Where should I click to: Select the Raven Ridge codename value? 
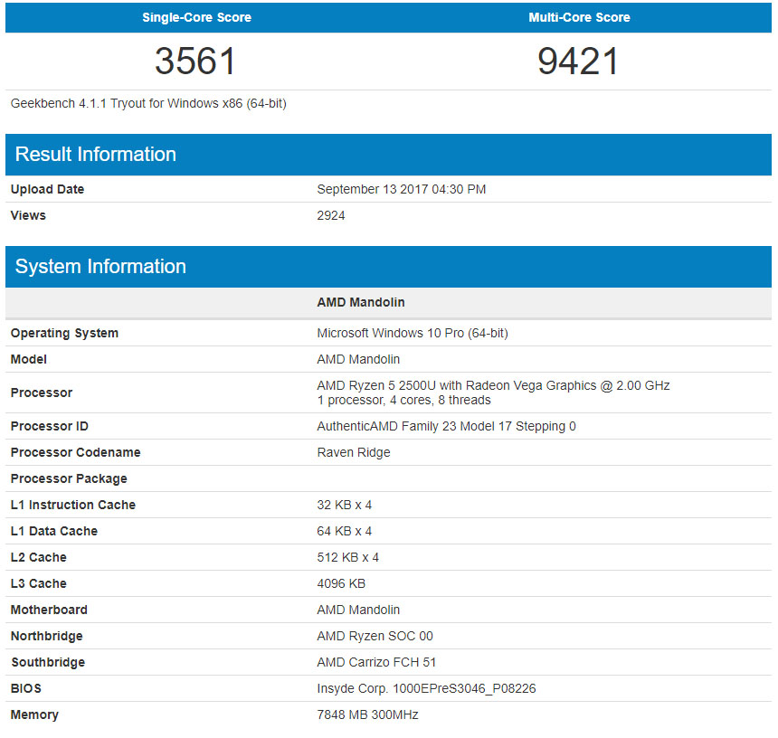point(354,452)
